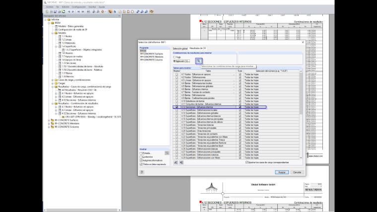Expand the RF-CONCRETE Members tree node
The height and width of the screenshot is (212, 377).
[49, 123]
